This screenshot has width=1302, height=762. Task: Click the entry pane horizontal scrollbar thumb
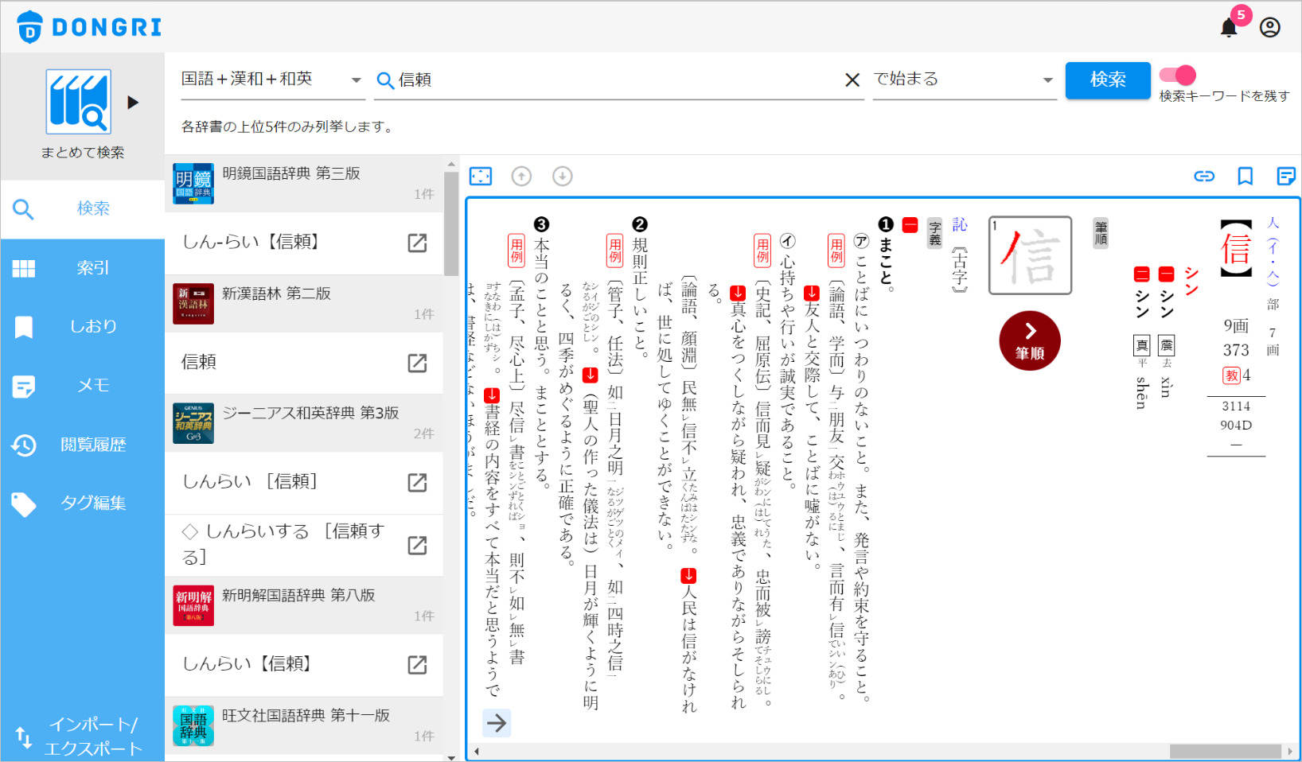pyautogui.click(x=1226, y=751)
